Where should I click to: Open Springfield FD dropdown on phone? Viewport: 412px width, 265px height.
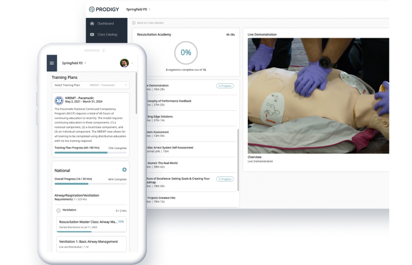(x=74, y=63)
